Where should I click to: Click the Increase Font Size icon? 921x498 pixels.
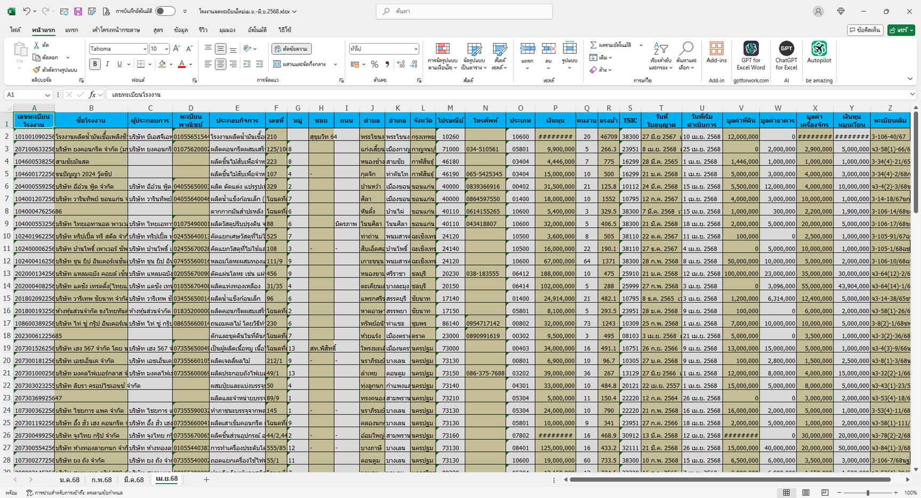[177, 49]
